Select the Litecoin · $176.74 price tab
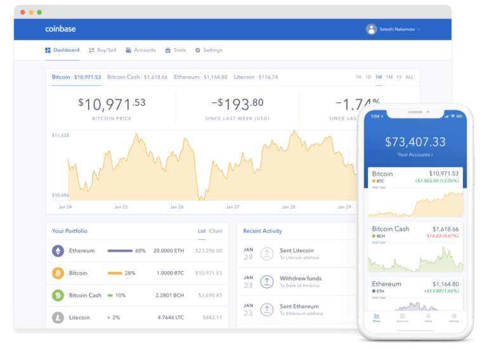This screenshot has width=487, height=348. [256, 77]
